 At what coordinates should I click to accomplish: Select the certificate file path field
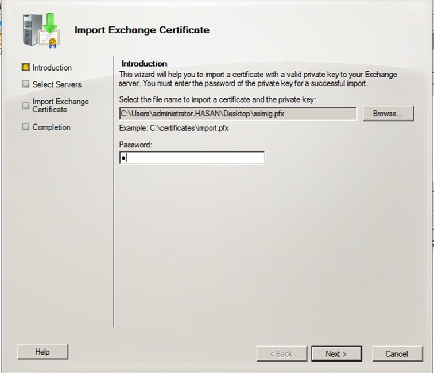[x=238, y=114]
